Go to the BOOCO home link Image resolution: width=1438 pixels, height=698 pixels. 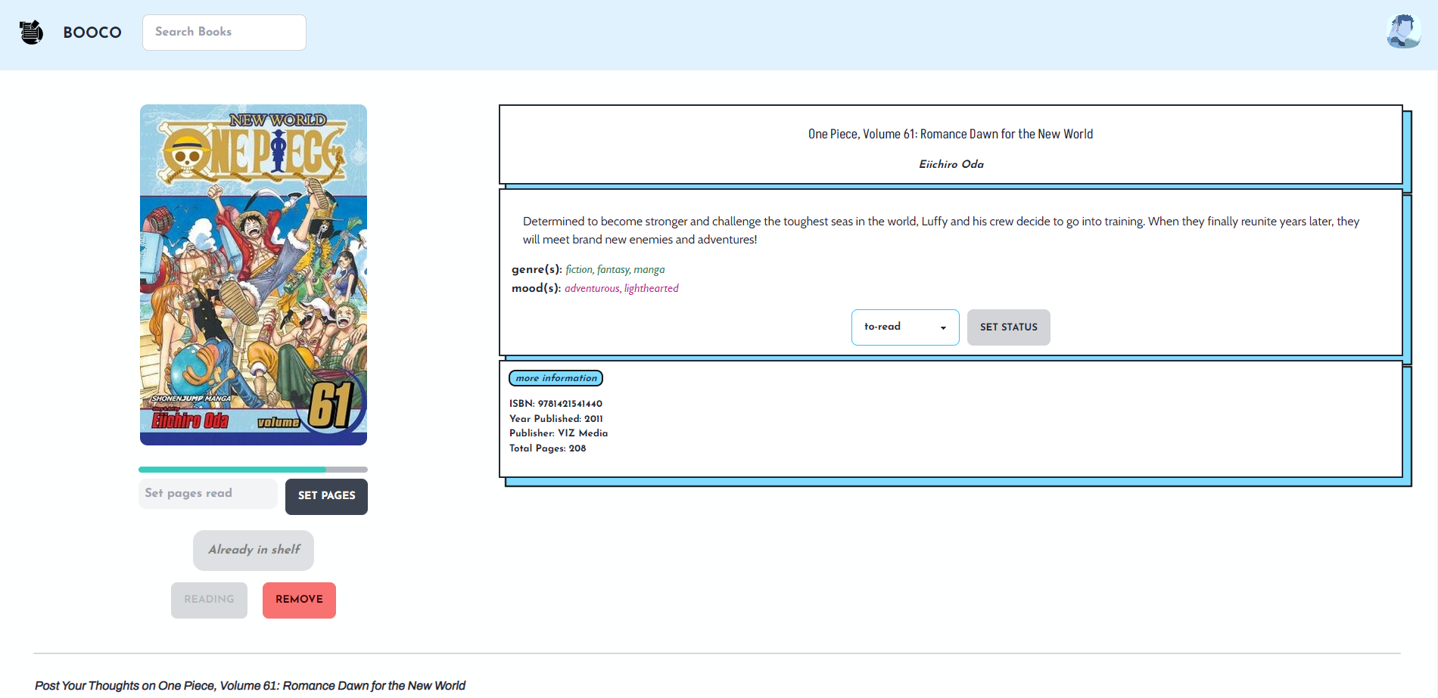[92, 33]
